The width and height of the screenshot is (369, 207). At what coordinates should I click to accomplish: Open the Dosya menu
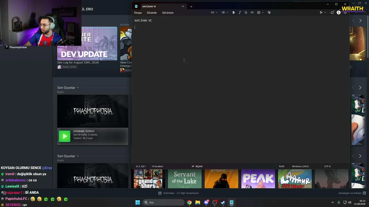pos(138,13)
